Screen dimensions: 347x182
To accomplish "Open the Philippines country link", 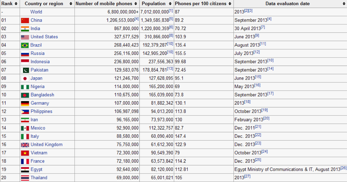I will tap(41, 111).
